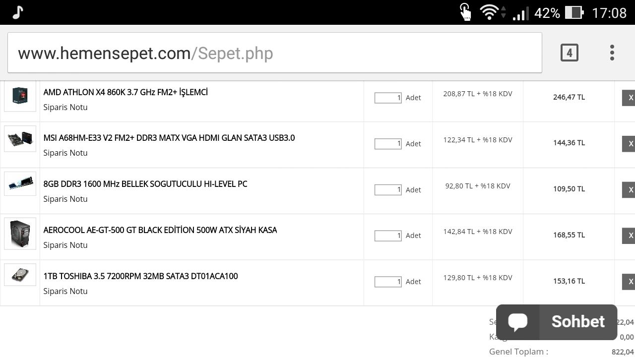Focus the hemensepet.com address bar
The height and width of the screenshot is (357, 635).
[275, 53]
